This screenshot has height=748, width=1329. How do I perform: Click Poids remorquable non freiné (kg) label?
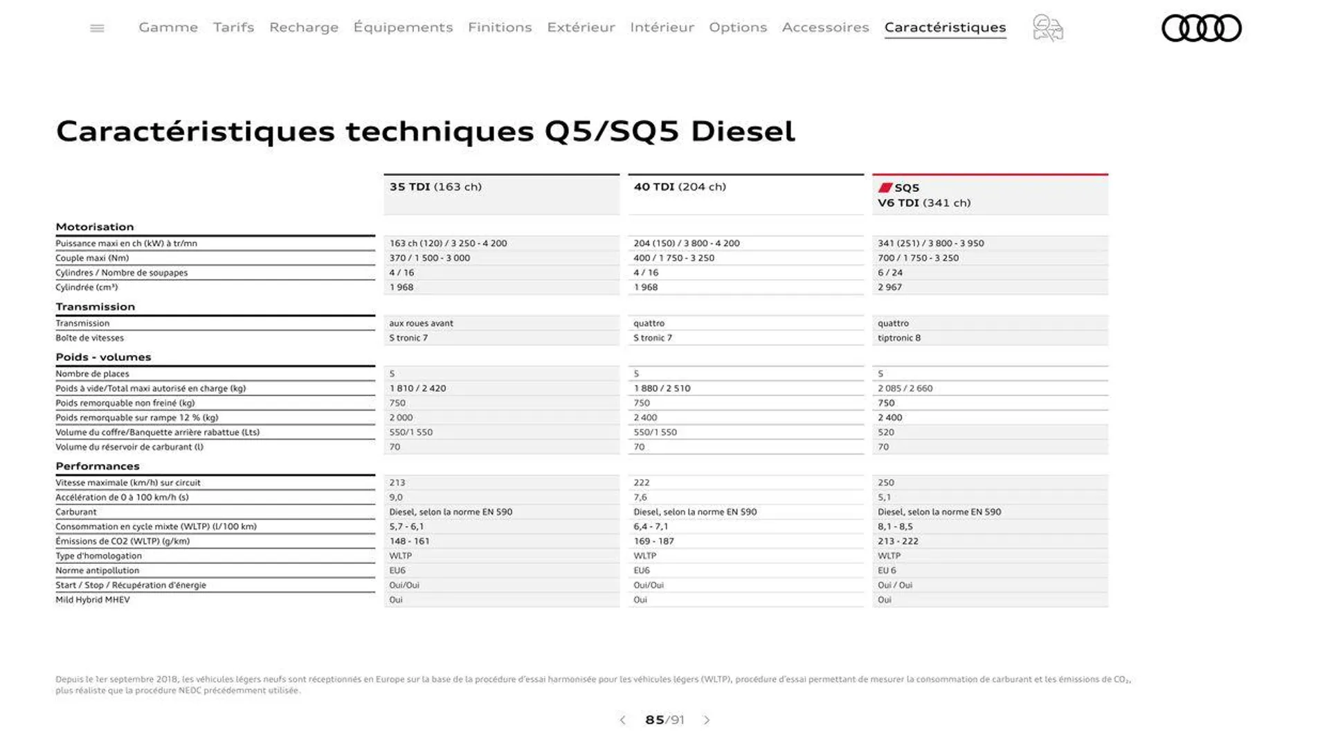125,402
